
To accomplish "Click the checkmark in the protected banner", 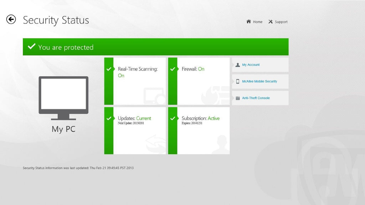I will tap(32, 47).
